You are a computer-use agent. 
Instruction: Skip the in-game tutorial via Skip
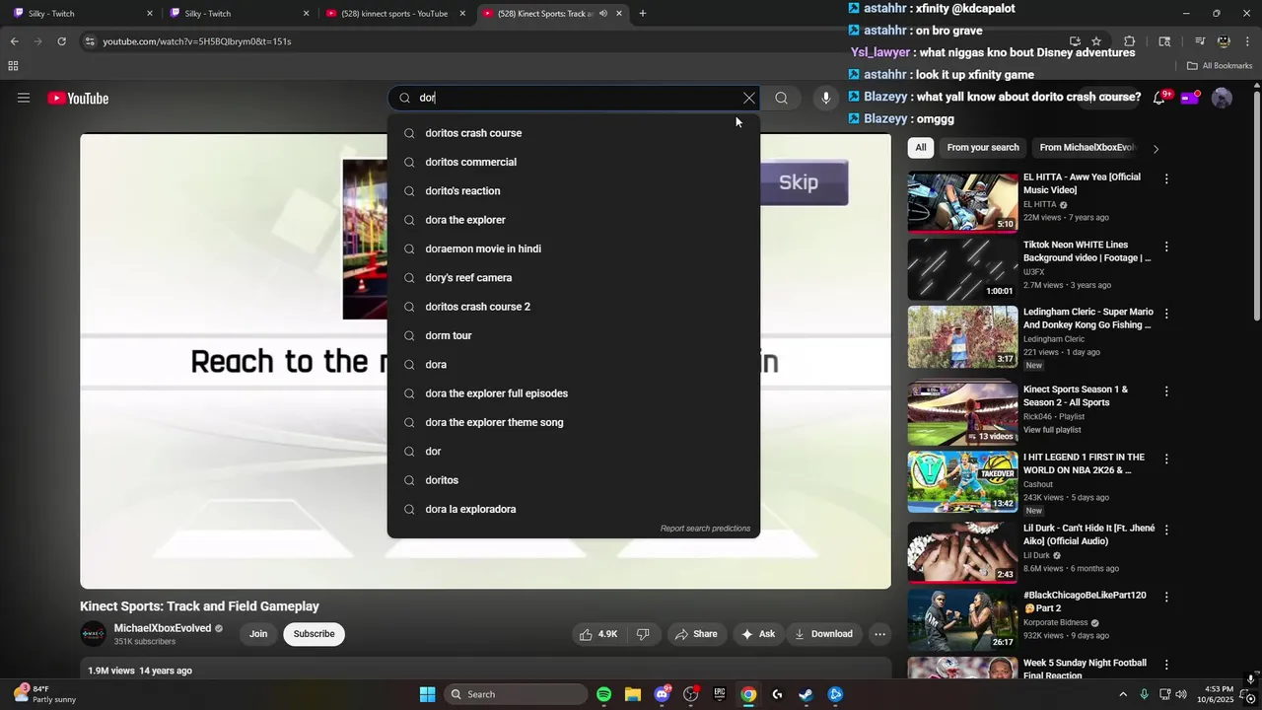799,182
